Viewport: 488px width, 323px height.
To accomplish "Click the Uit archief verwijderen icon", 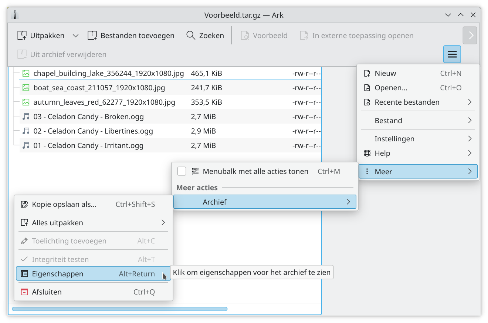I will [22, 54].
